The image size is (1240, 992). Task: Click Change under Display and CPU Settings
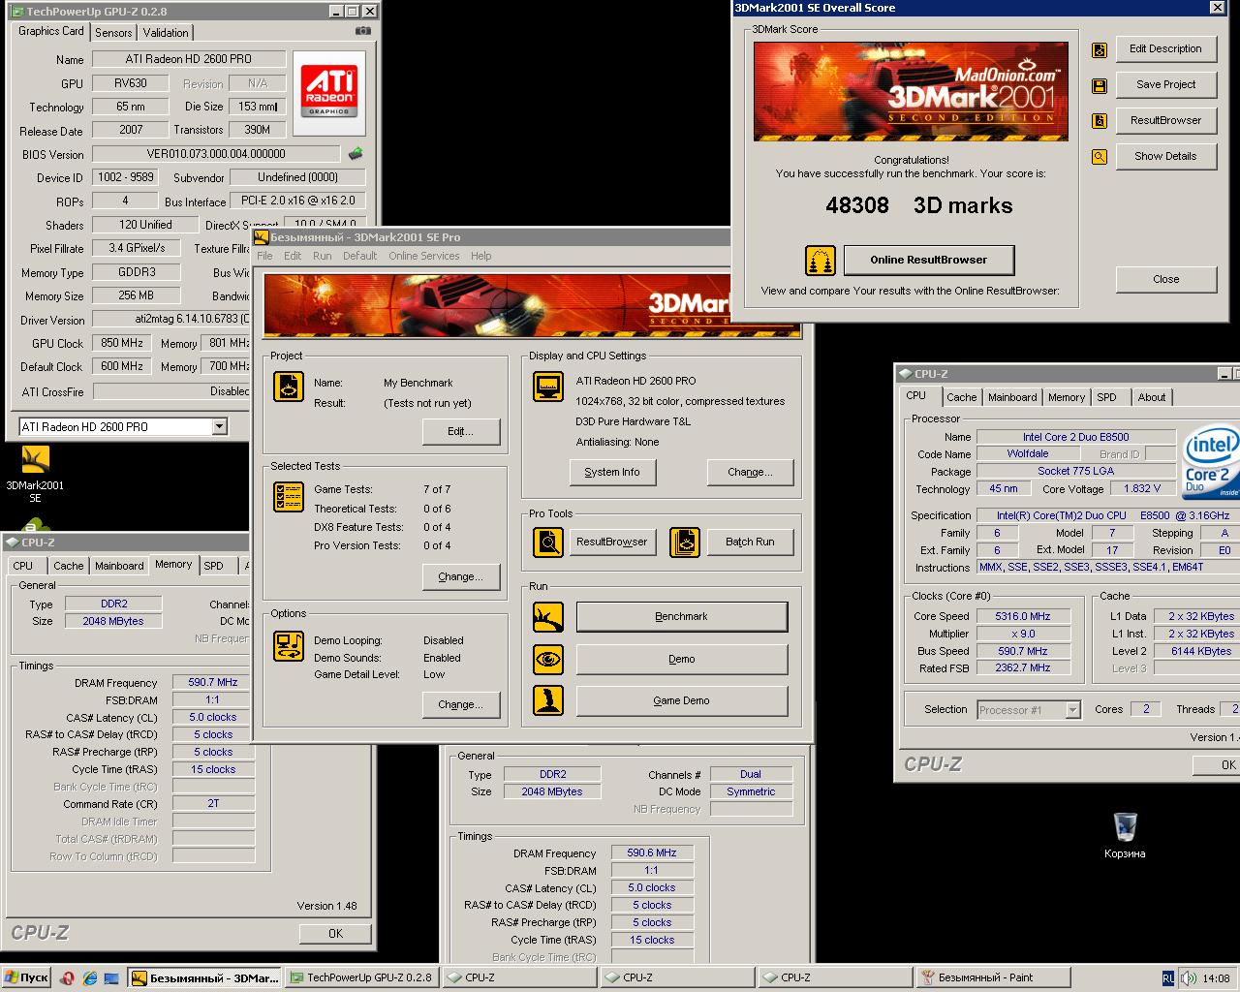(751, 472)
